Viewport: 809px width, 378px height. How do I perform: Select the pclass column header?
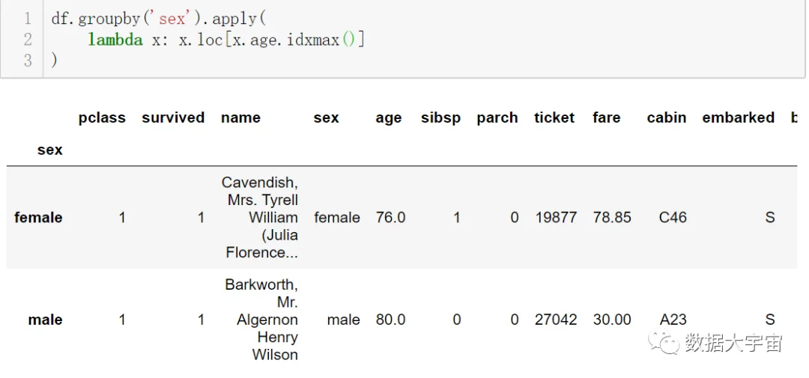point(102,118)
